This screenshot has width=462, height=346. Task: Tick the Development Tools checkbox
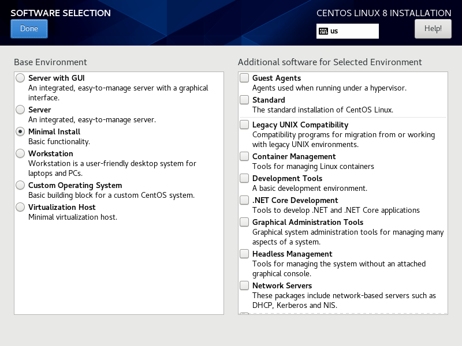point(244,178)
